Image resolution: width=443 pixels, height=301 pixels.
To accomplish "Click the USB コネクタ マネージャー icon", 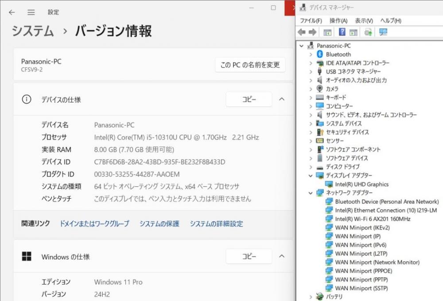I will 319,71.
